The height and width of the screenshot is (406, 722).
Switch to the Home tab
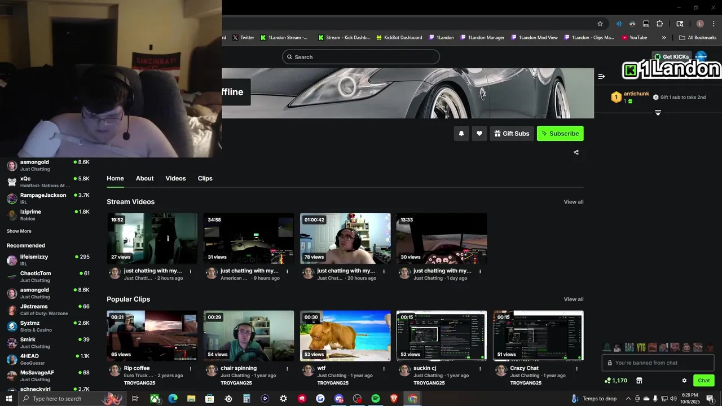(115, 178)
